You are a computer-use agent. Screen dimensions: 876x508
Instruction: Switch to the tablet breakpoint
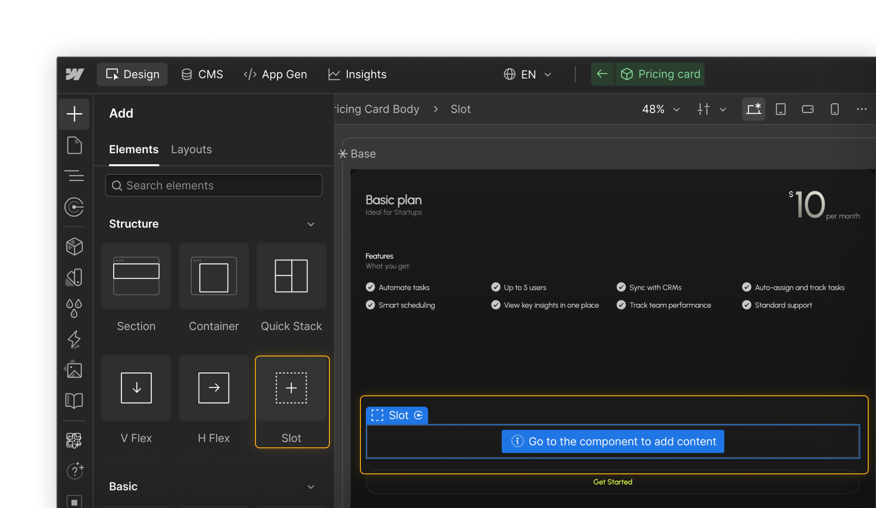(781, 109)
